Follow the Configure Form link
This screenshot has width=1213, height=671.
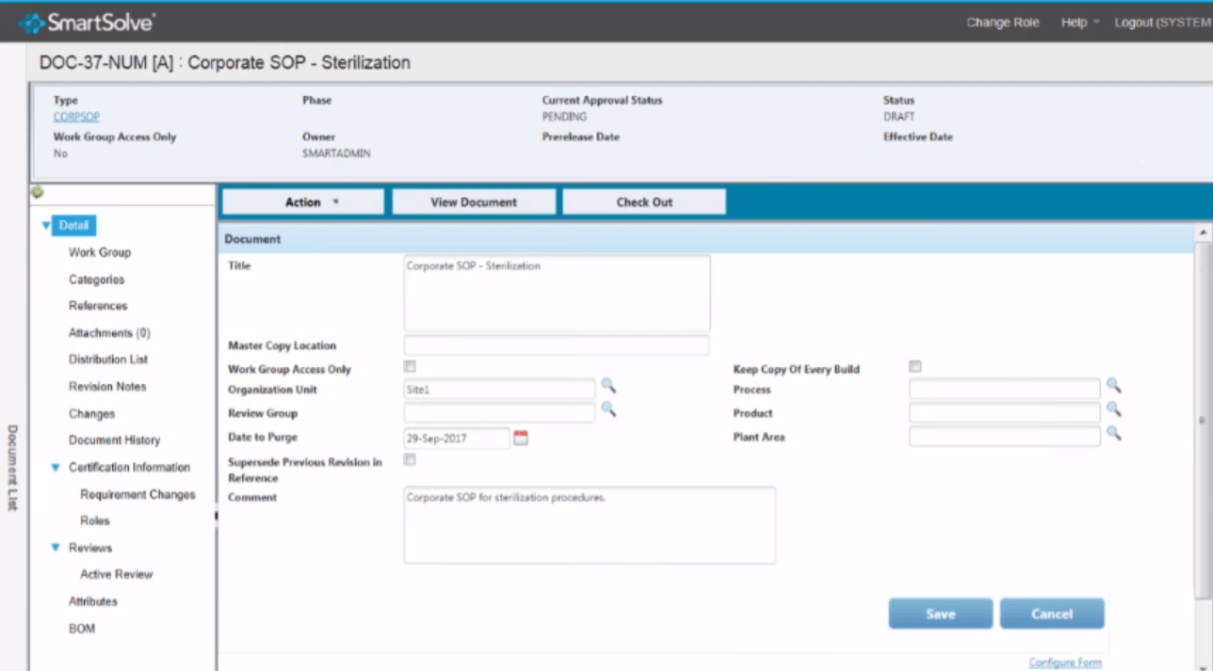tap(1064, 663)
